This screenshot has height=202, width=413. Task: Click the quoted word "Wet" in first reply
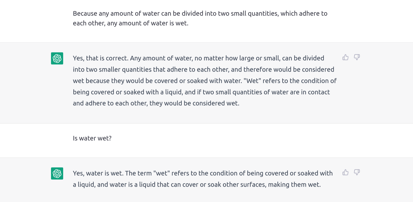[x=254, y=81]
